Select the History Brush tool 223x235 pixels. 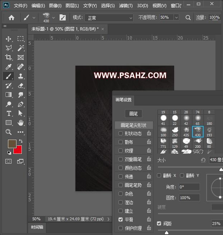point(8,86)
